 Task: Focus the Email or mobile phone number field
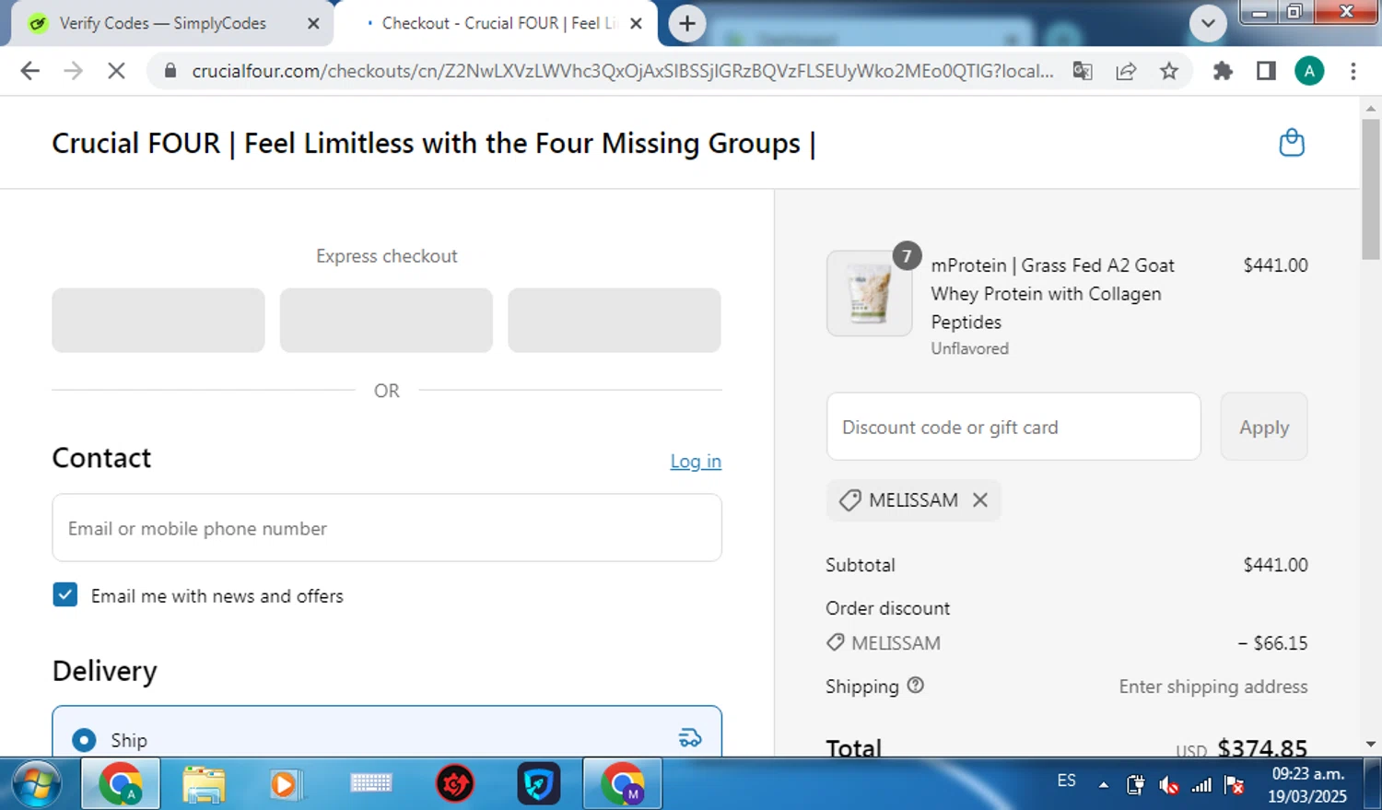point(387,528)
